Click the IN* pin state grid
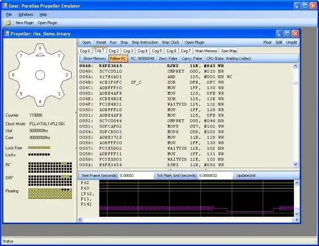Image resolution: width=319 pixels, height=246 pixels. [x=50, y=168]
